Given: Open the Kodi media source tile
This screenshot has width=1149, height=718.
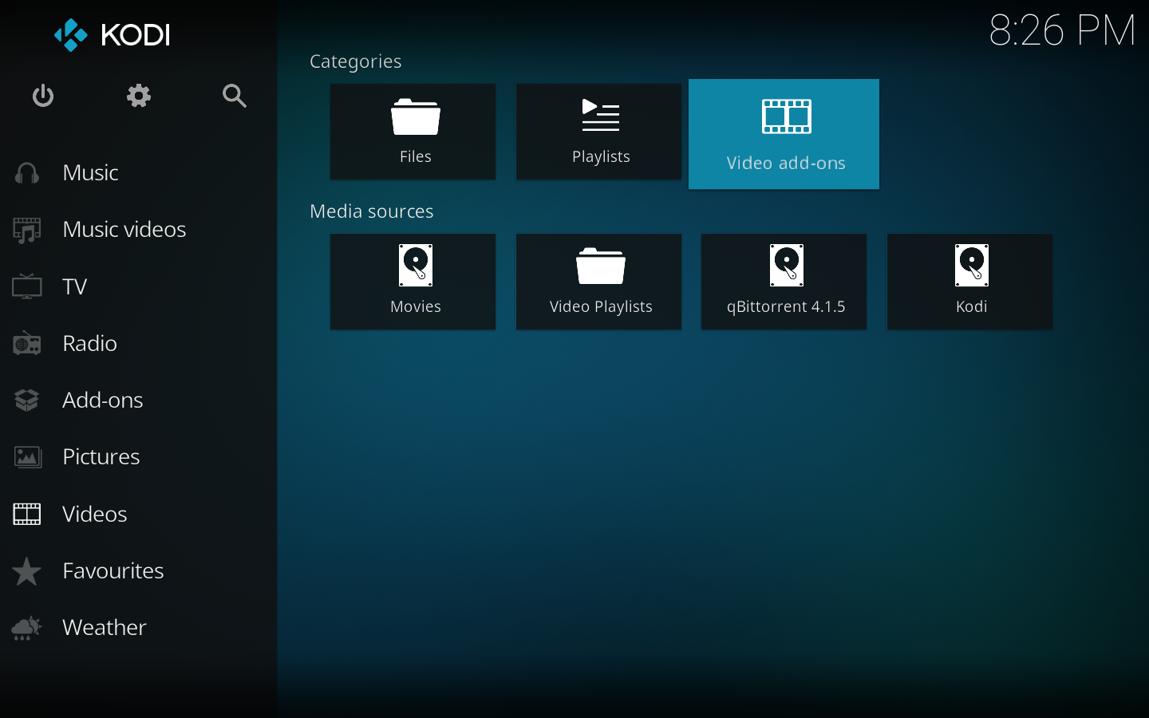Looking at the screenshot, I should tap(969, 282).
